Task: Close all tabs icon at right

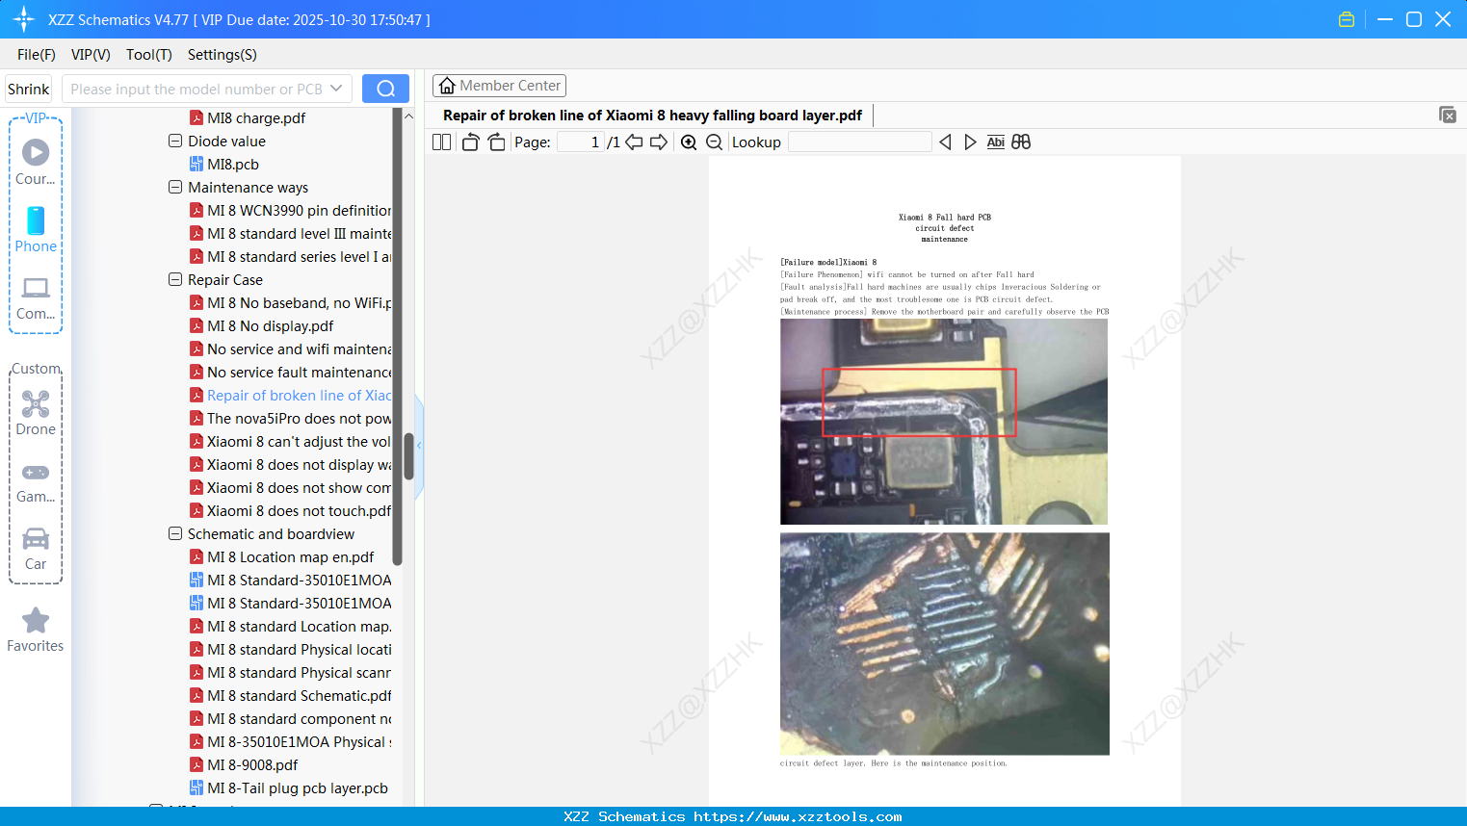Action: click(x=1447, y=115)
